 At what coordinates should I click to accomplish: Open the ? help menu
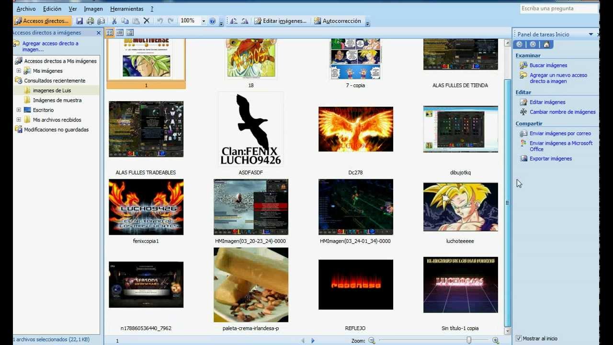(152, 9)
